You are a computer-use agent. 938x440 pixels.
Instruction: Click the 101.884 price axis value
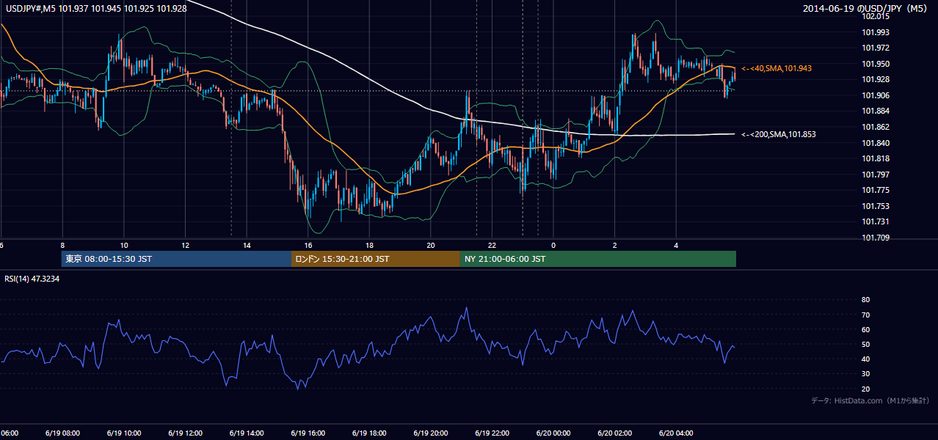coord(875,111)
